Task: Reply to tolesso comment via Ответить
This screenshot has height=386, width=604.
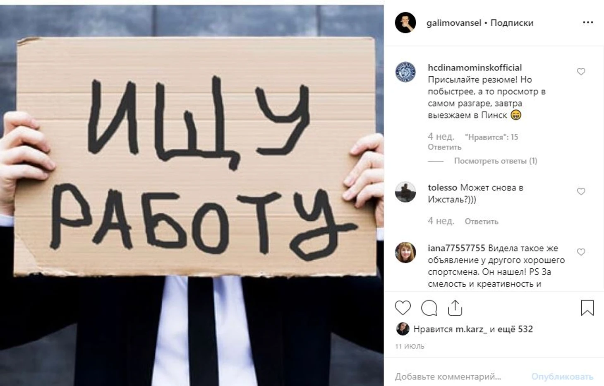Action: 482,222
